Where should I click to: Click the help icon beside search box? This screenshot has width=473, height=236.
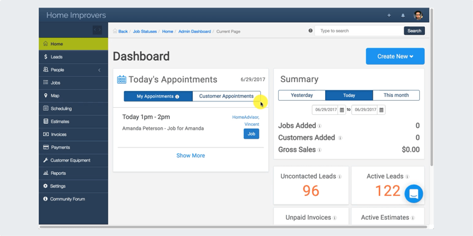pyautogui.click(x=310, y=31)
